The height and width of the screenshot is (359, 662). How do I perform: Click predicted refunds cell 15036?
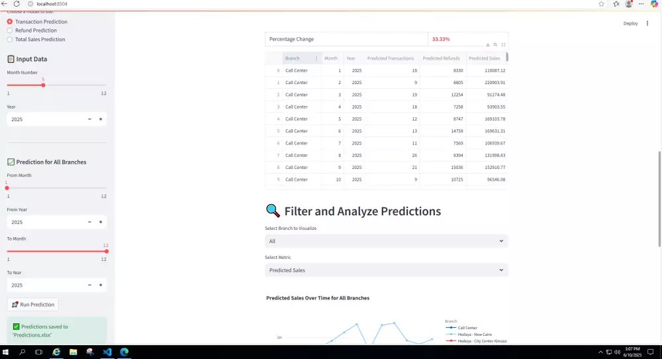click(x=444, y=168)
